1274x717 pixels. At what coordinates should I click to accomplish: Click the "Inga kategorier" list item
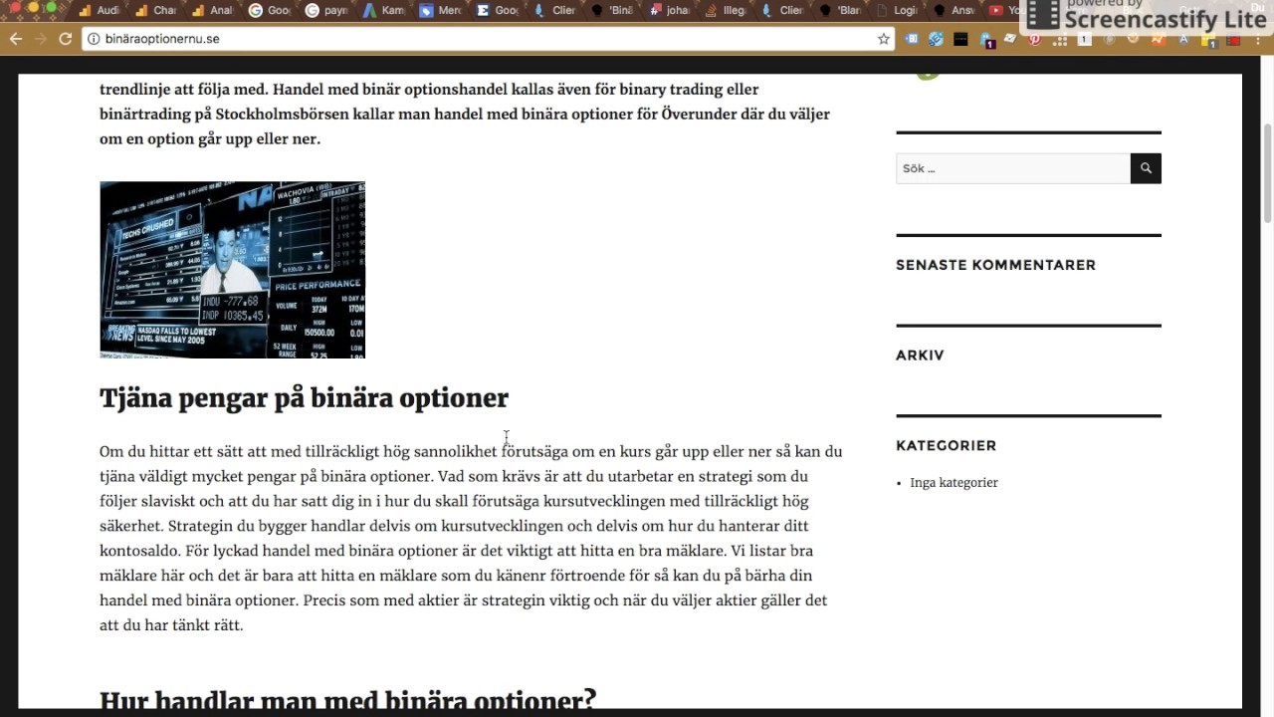click(954, 483)
